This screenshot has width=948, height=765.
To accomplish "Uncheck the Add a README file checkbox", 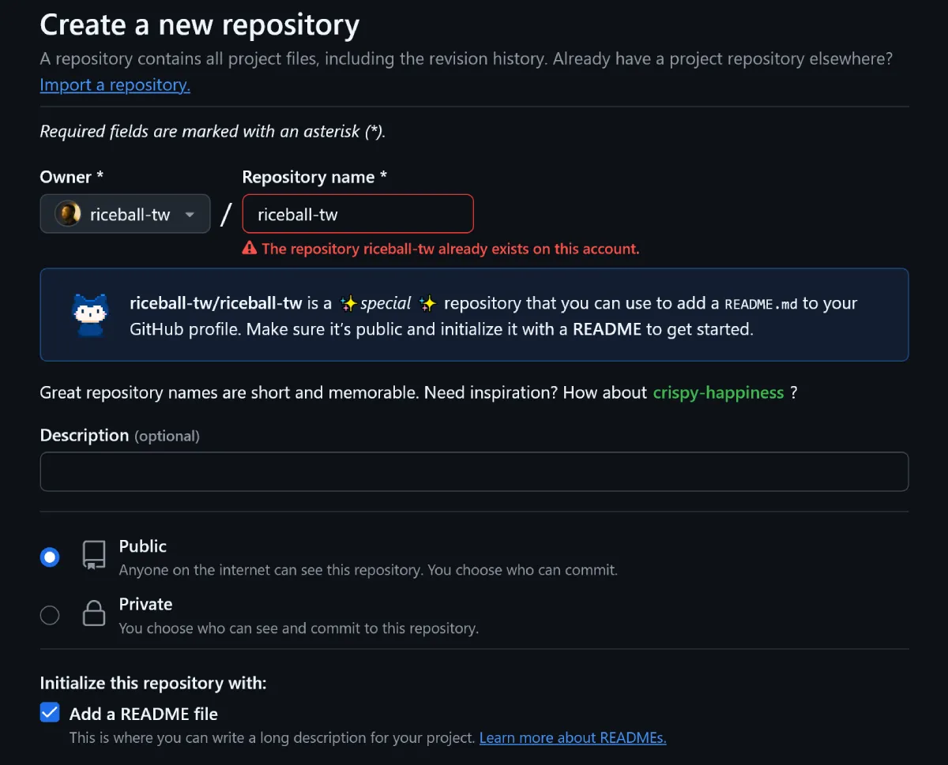I will click(50, 714).
